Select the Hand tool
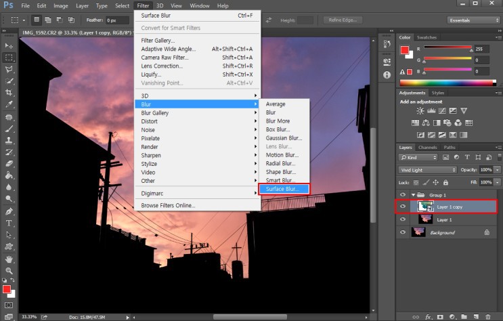 [x=9, y=259]
